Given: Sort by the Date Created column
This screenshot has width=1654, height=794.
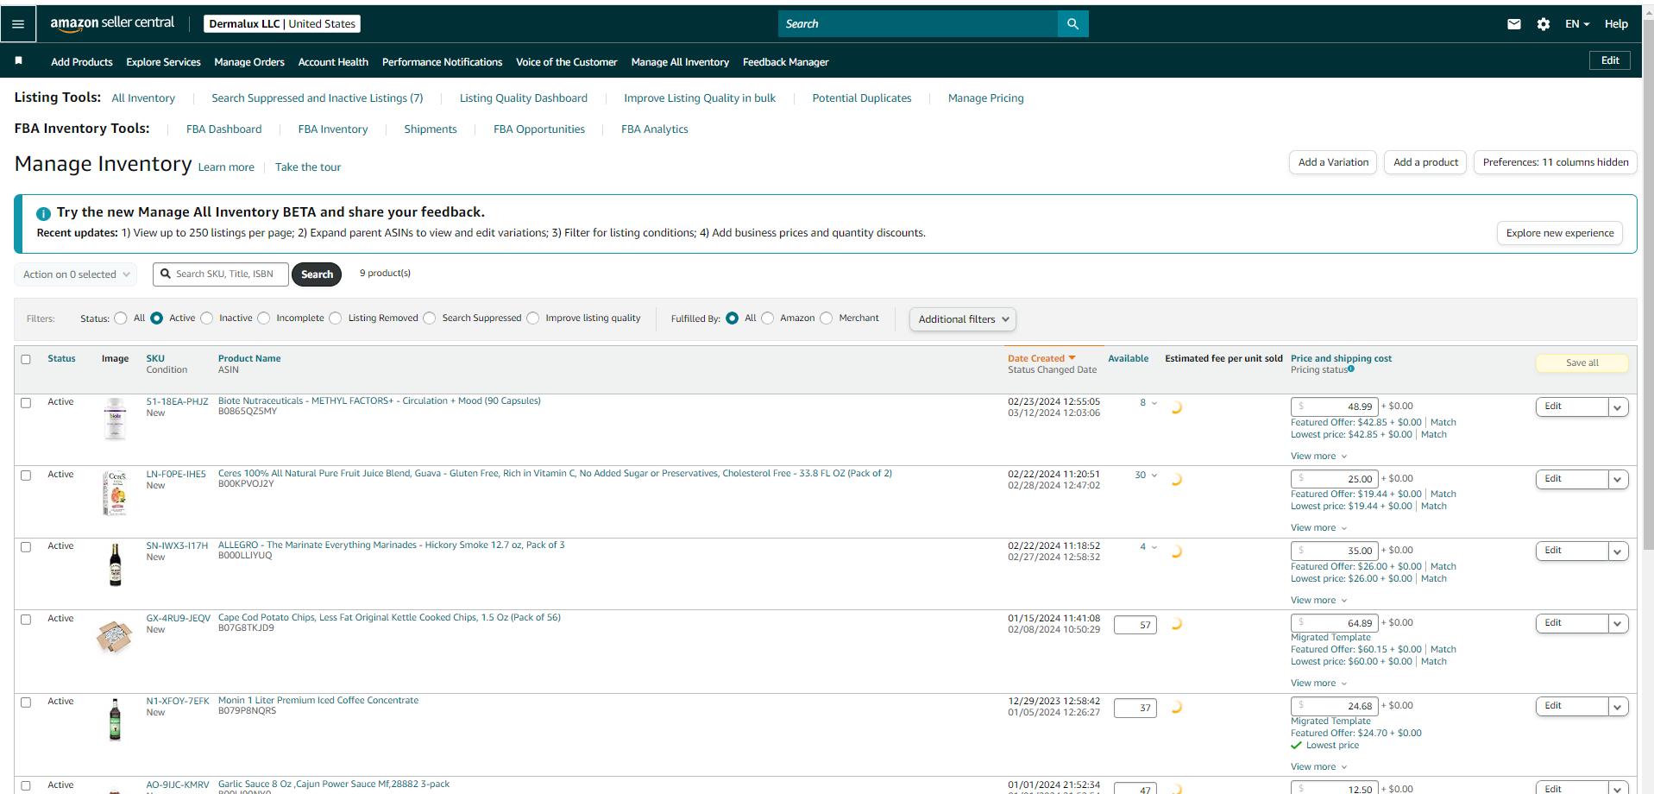Looking at the screenshot, I should [x=1041, y=358].
